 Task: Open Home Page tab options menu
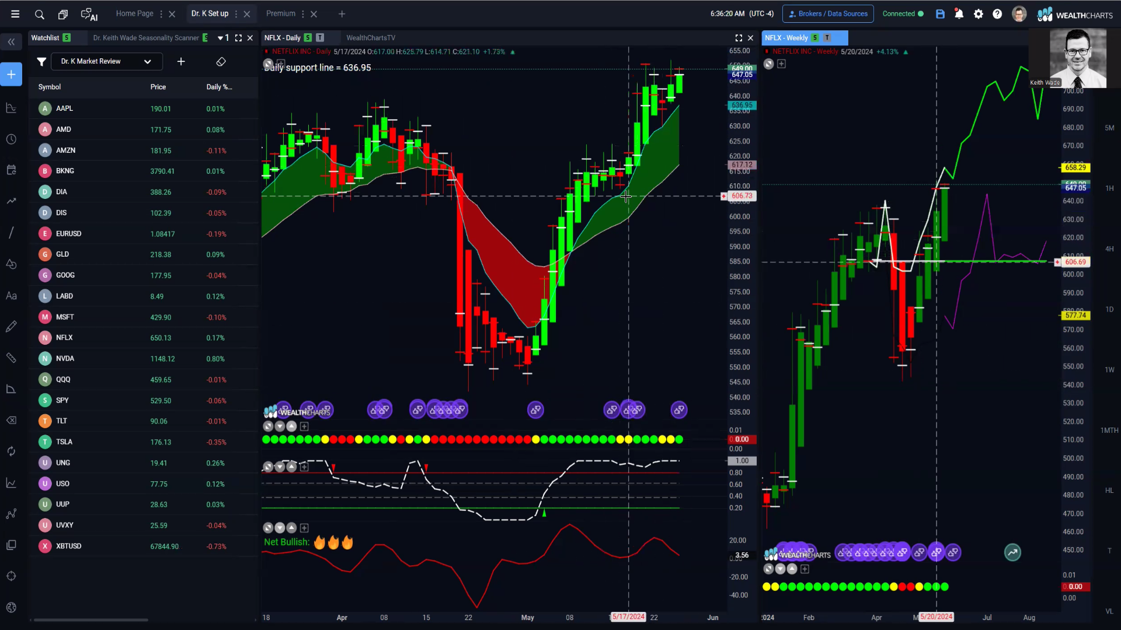[161, 14]
